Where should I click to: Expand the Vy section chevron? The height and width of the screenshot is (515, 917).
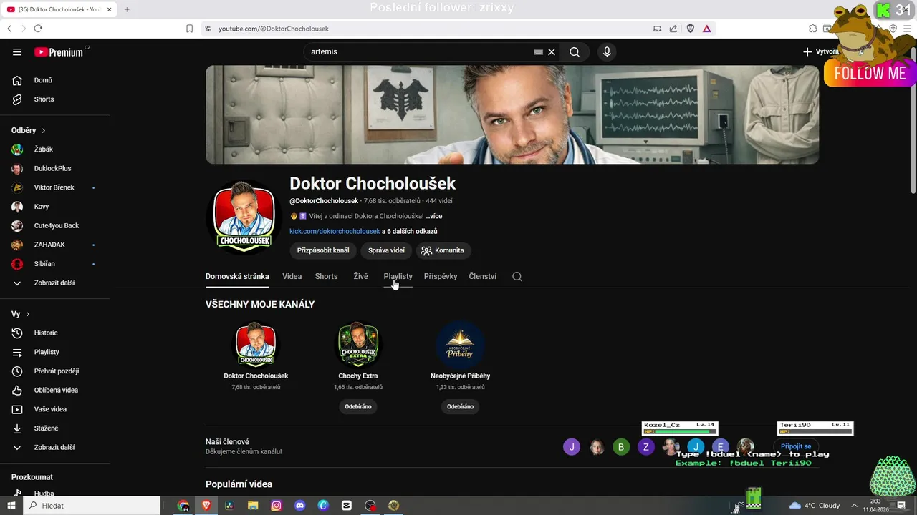(x=28, y=315)
